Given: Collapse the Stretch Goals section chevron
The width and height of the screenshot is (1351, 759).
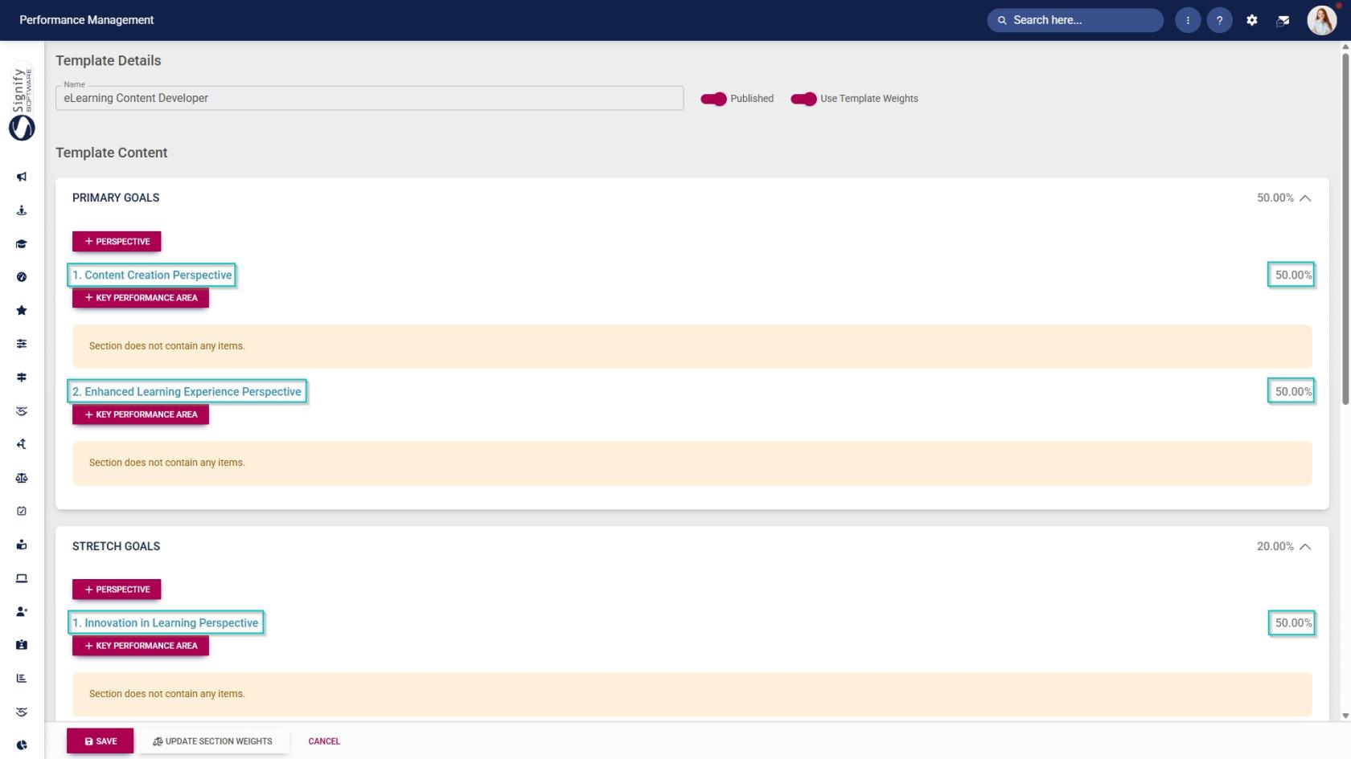Looking at the screenshot, I should pos(1305,547).
